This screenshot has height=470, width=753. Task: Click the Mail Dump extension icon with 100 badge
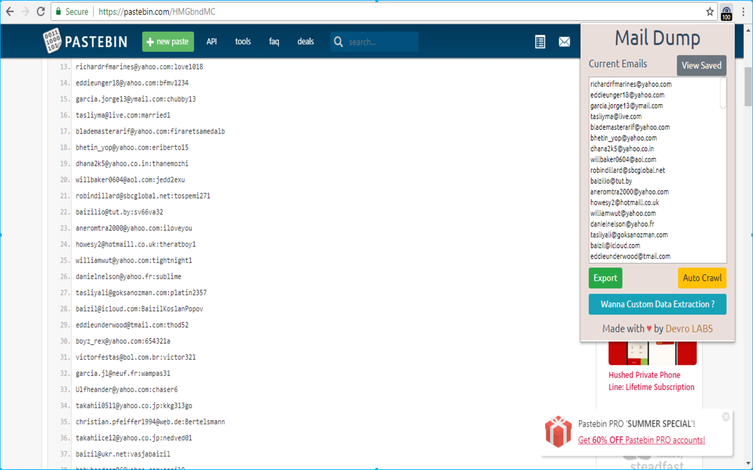click(727, 12)
